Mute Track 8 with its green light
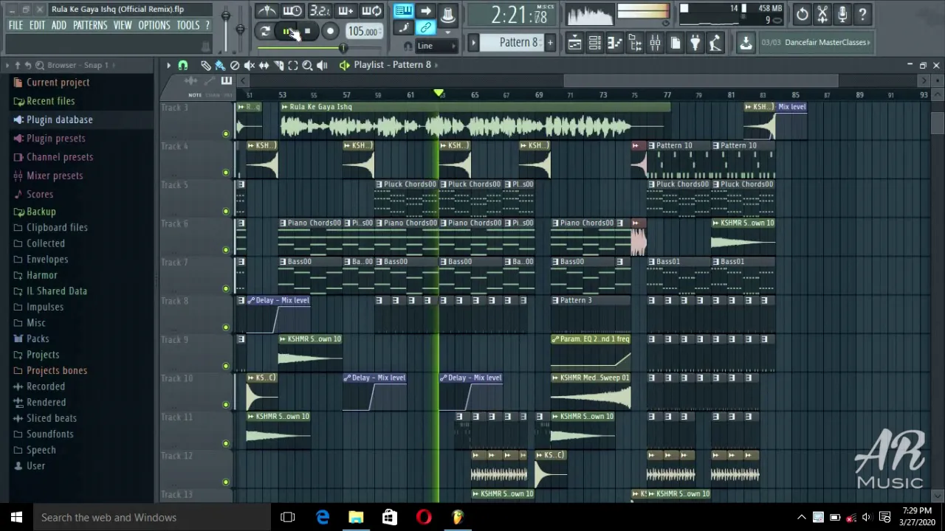The height and width of the screenshot is (531, 945). [226, 327]
